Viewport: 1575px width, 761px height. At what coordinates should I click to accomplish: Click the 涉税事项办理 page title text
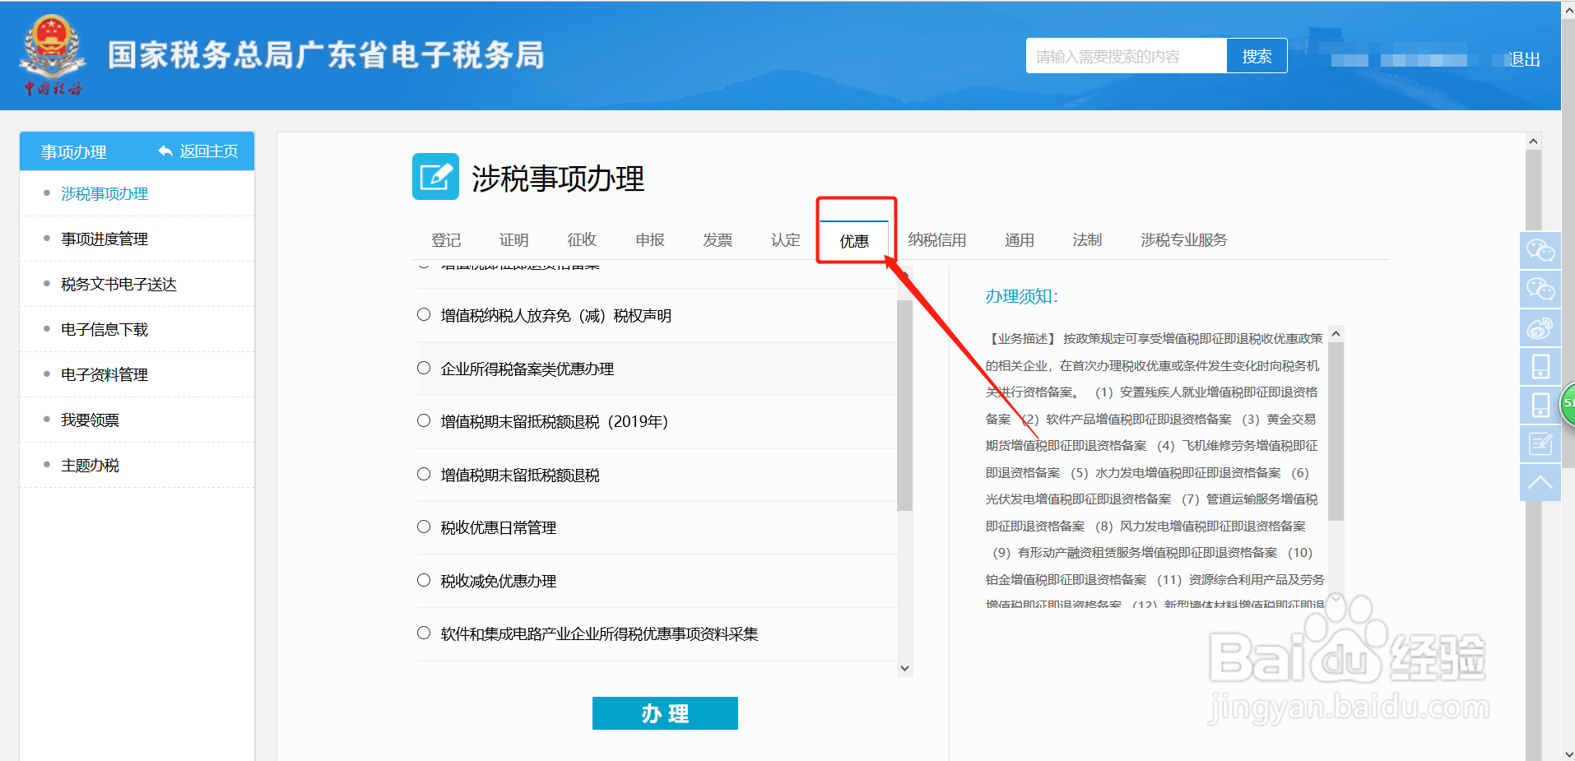click(558, 179)
